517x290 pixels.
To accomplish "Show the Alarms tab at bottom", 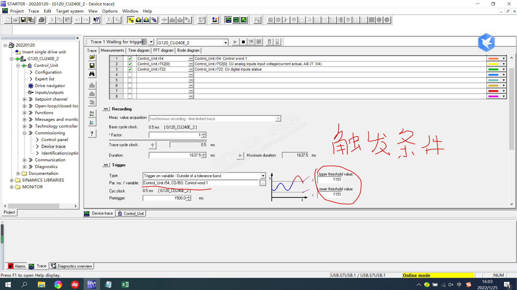I will [17, 266].
